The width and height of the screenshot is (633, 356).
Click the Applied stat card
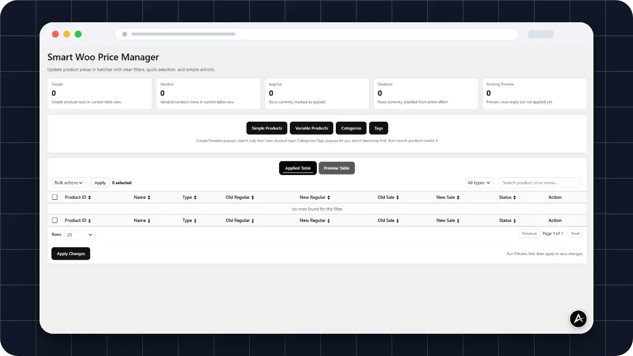[x=317, y=93]
